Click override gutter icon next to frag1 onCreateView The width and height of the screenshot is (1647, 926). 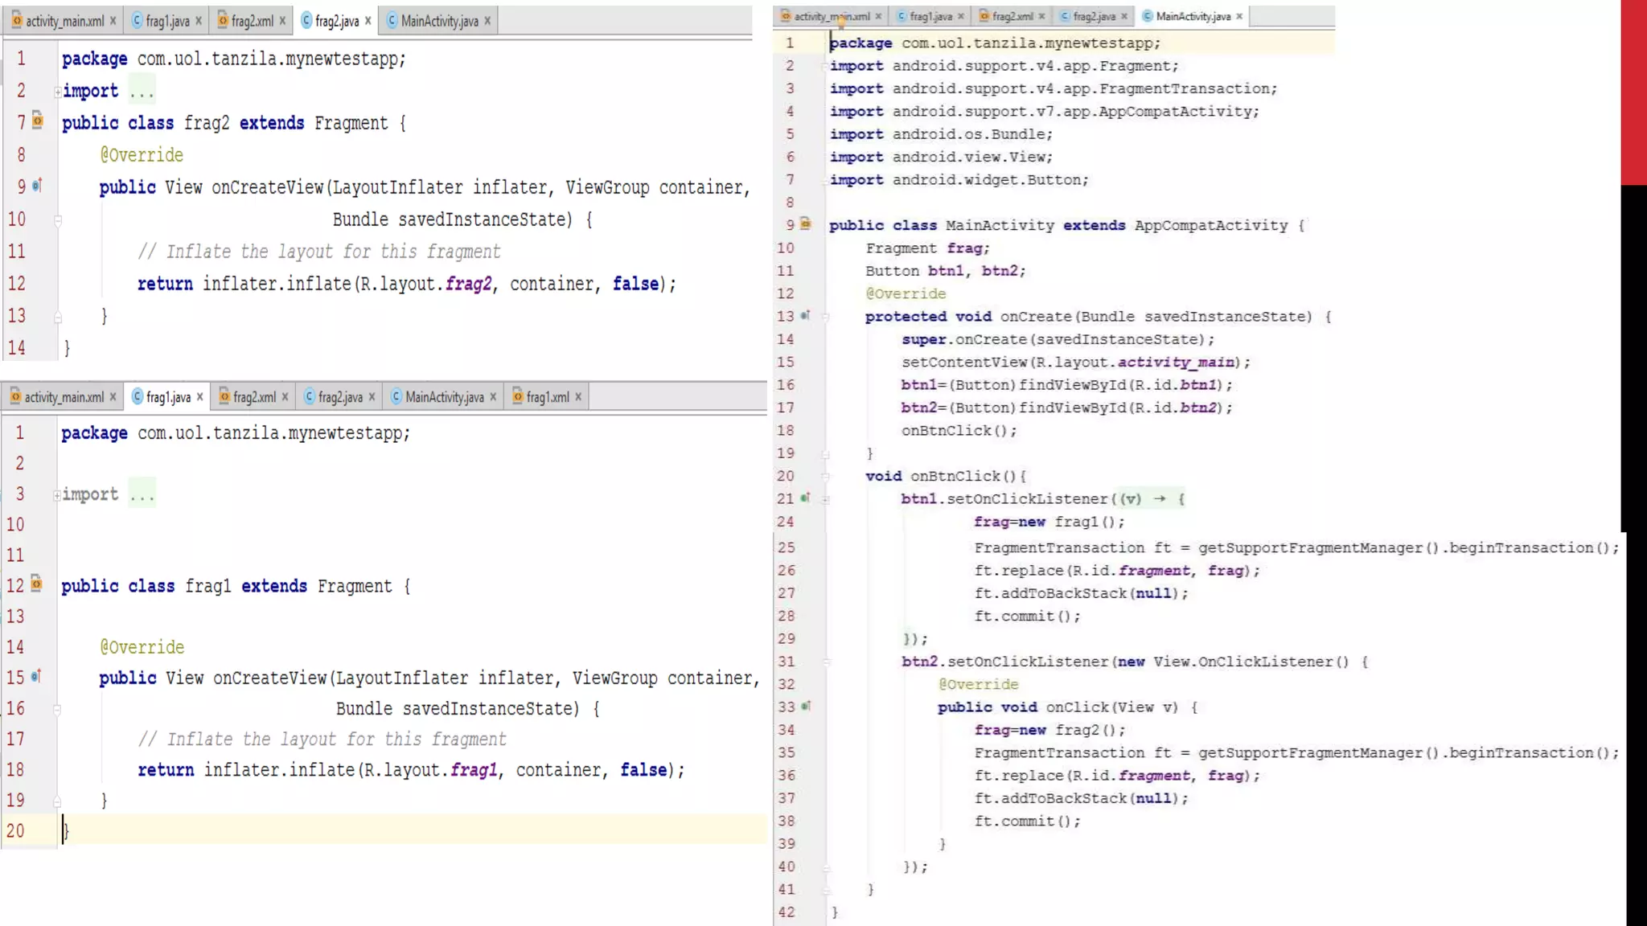pyautogui.click(x=36, y=676)
